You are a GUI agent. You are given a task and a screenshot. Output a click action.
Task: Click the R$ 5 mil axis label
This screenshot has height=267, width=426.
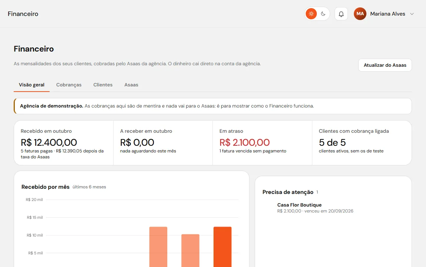click(36, 253)
